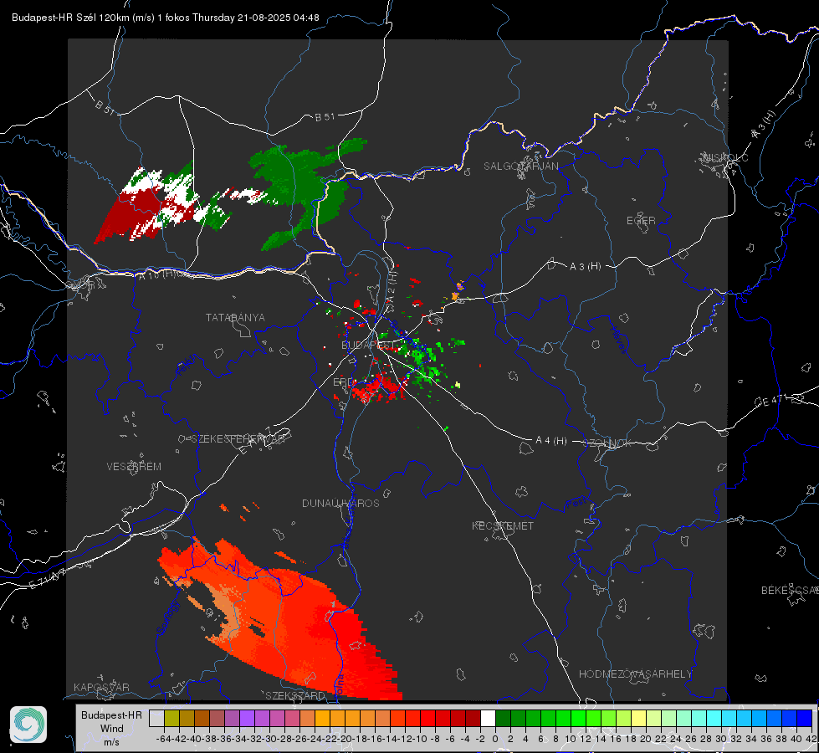Click the HÓDMEZŐVÁSÁRHELY city label
The image size is (819, 753).
(x=635, y=674)
